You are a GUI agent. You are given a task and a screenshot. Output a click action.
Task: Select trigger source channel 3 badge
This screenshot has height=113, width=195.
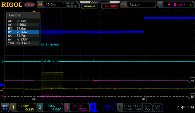pyautogui.click(x=175, y=5)
